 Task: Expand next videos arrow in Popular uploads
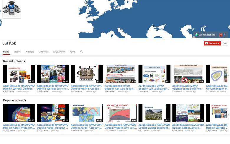pos(229,114)
